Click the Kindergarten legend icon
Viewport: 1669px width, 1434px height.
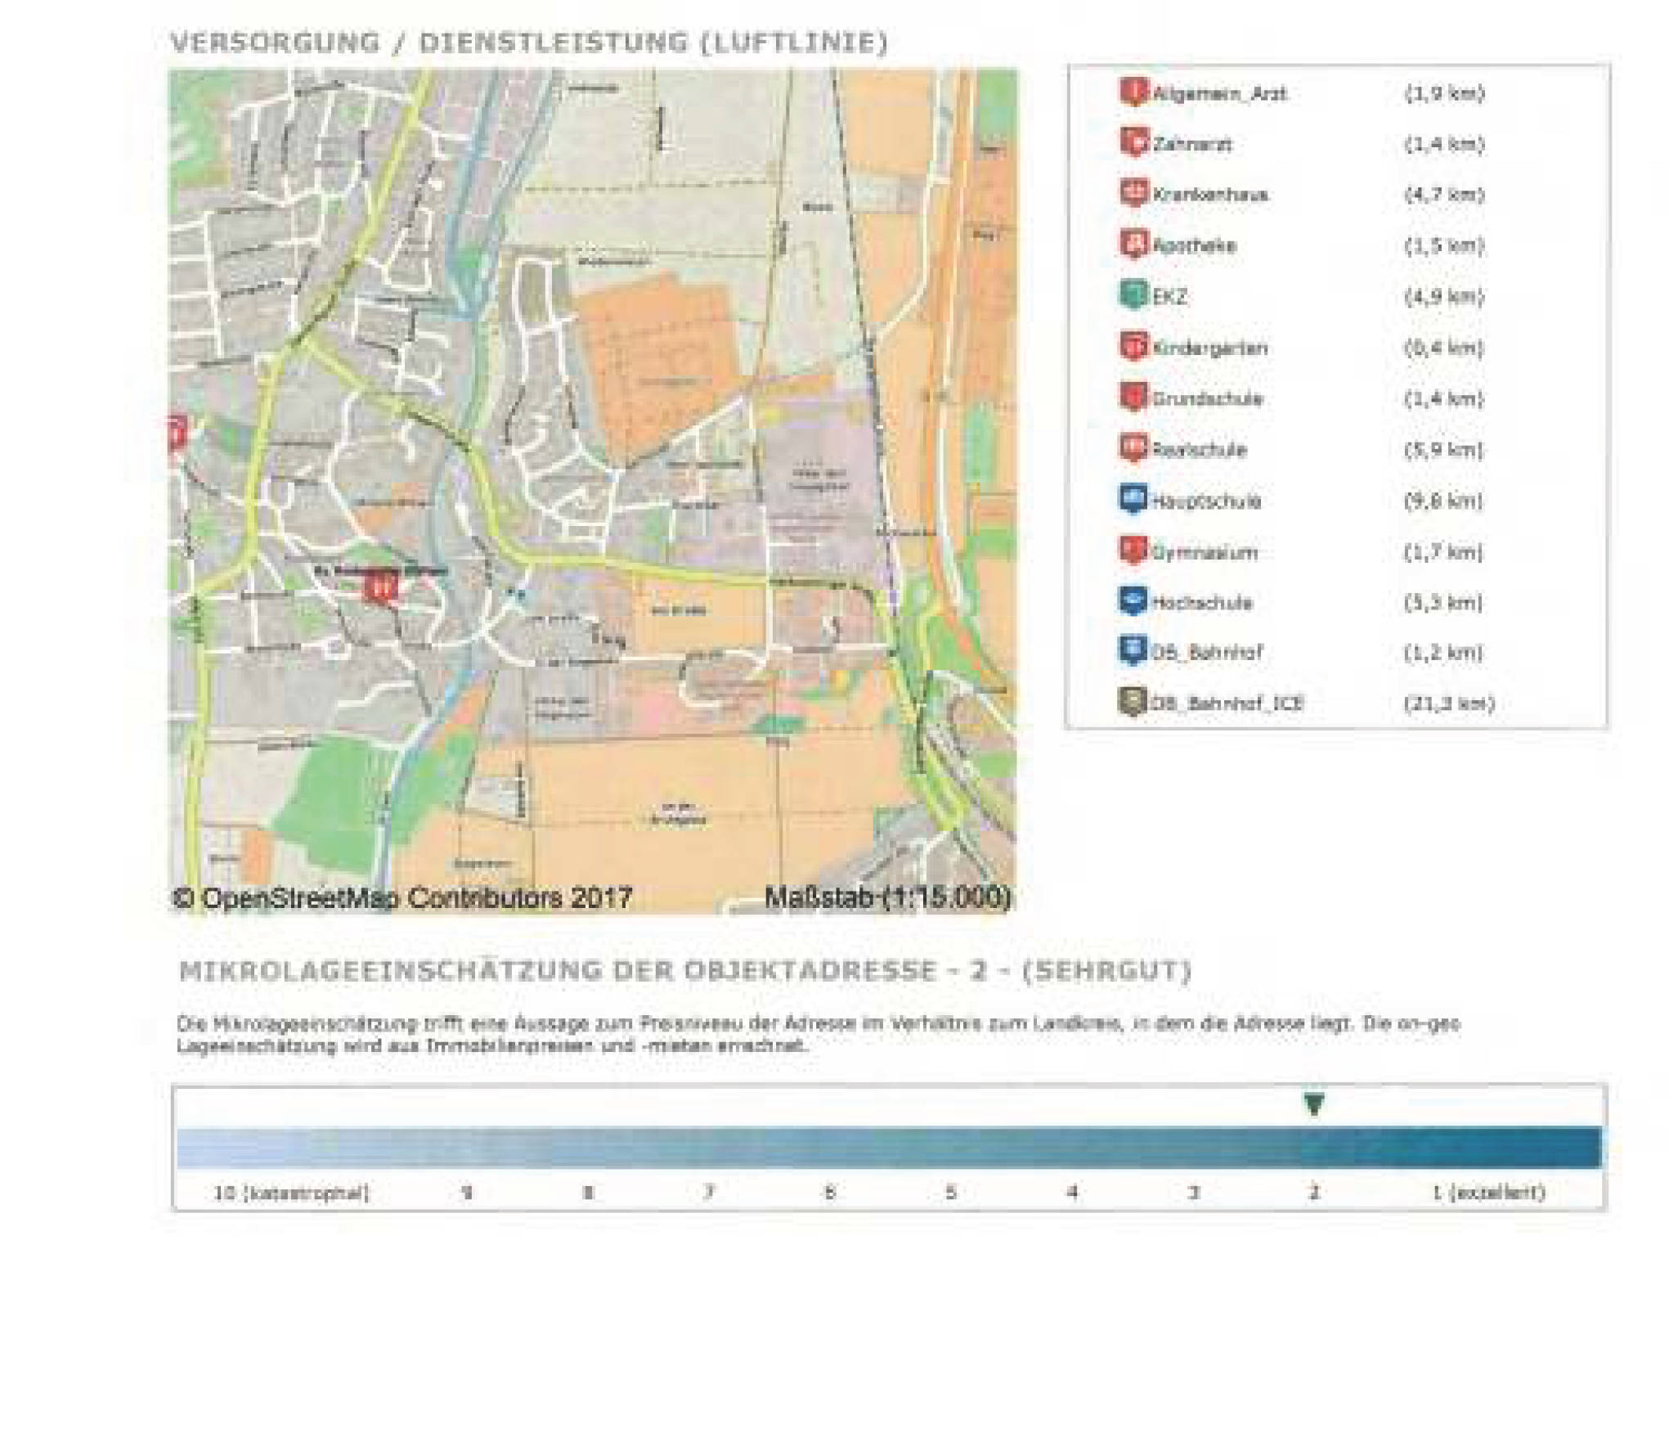pyautogui.click(x=1133, y=346)
